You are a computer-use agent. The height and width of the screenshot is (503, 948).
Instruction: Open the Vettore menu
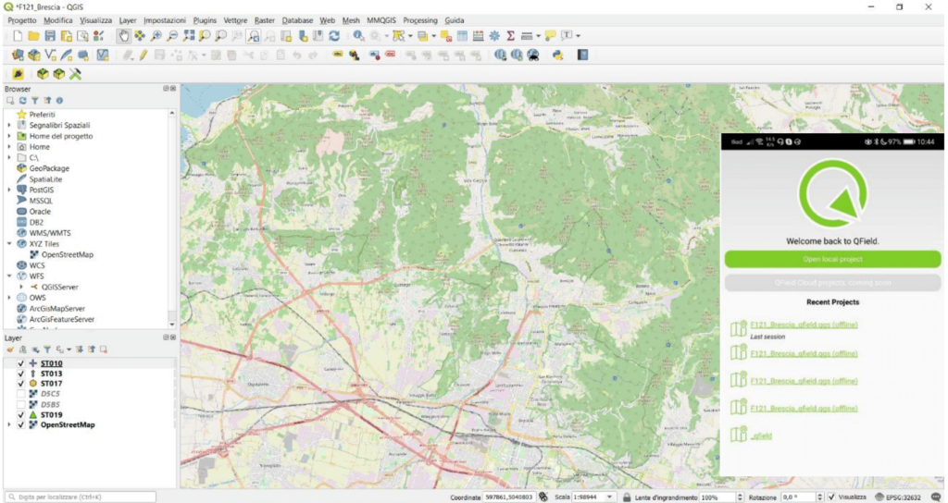tap(235, 20)
